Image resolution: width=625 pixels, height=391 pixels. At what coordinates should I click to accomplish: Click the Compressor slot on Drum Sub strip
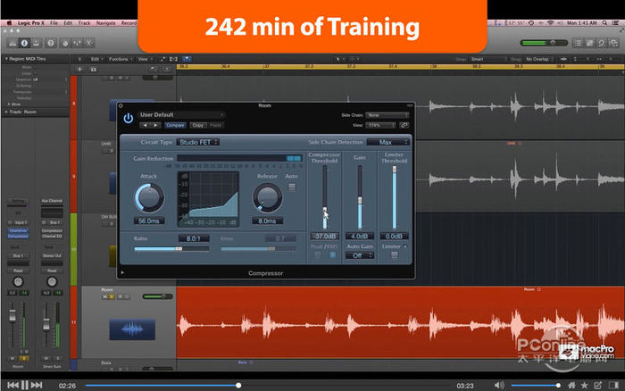[52, 231]
